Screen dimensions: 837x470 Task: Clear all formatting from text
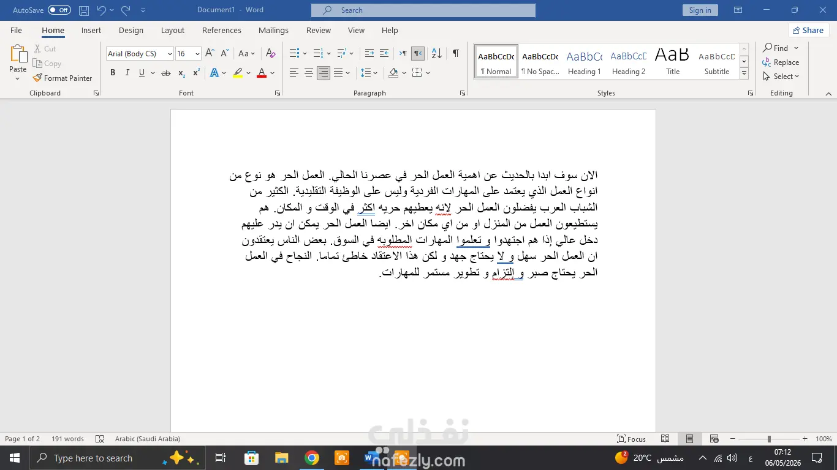tap(271, 54)
